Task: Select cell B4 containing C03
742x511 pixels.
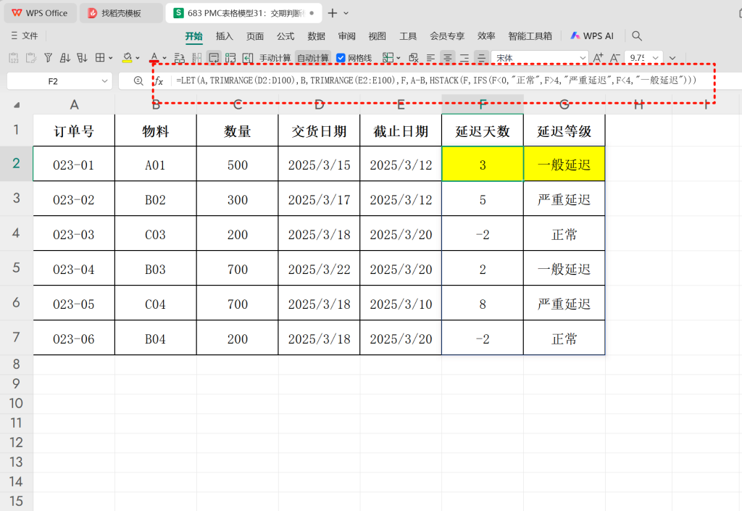Action: (x=155, y=233)
